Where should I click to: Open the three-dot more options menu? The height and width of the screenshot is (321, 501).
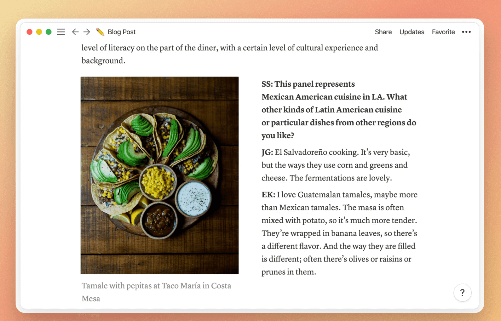466,32
